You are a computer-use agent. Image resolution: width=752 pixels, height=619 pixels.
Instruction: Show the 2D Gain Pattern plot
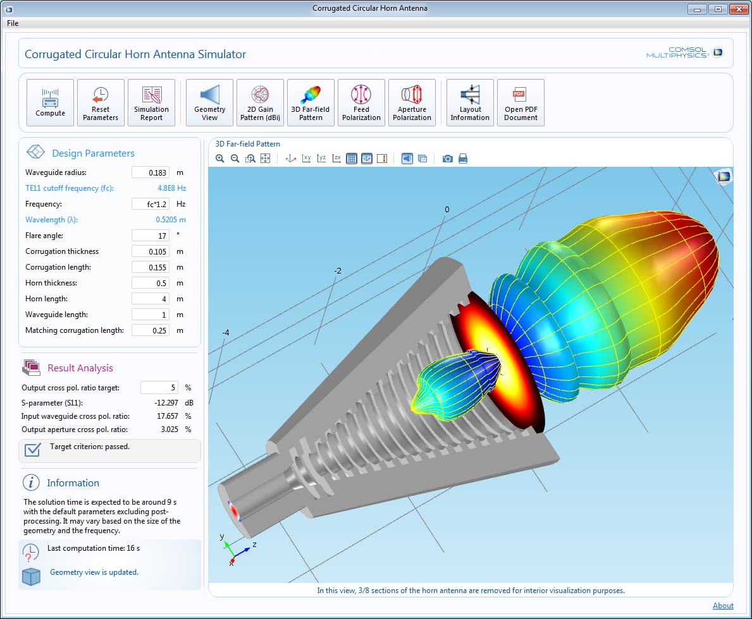click(260, 102)
